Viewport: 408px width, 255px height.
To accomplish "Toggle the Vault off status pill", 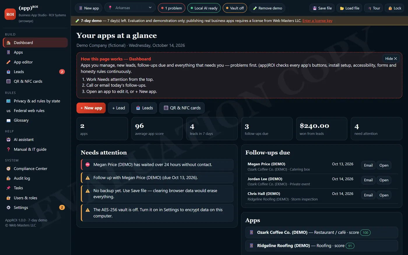I will (x=235, y=8).
